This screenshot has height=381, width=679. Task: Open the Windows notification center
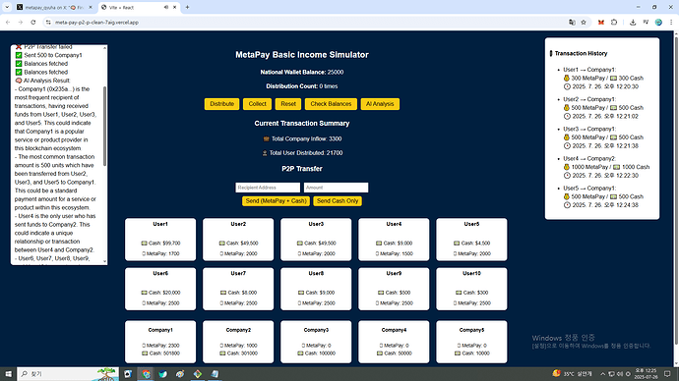pos(667,374)
